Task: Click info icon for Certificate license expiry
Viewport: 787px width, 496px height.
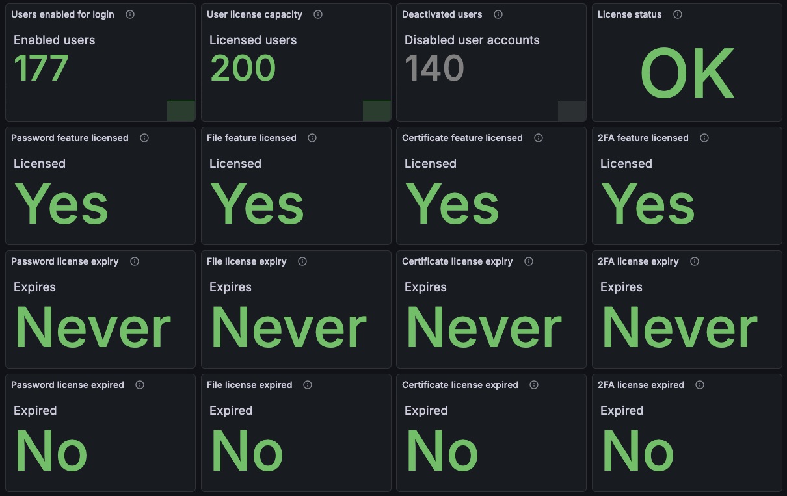Action: (529, 261)
